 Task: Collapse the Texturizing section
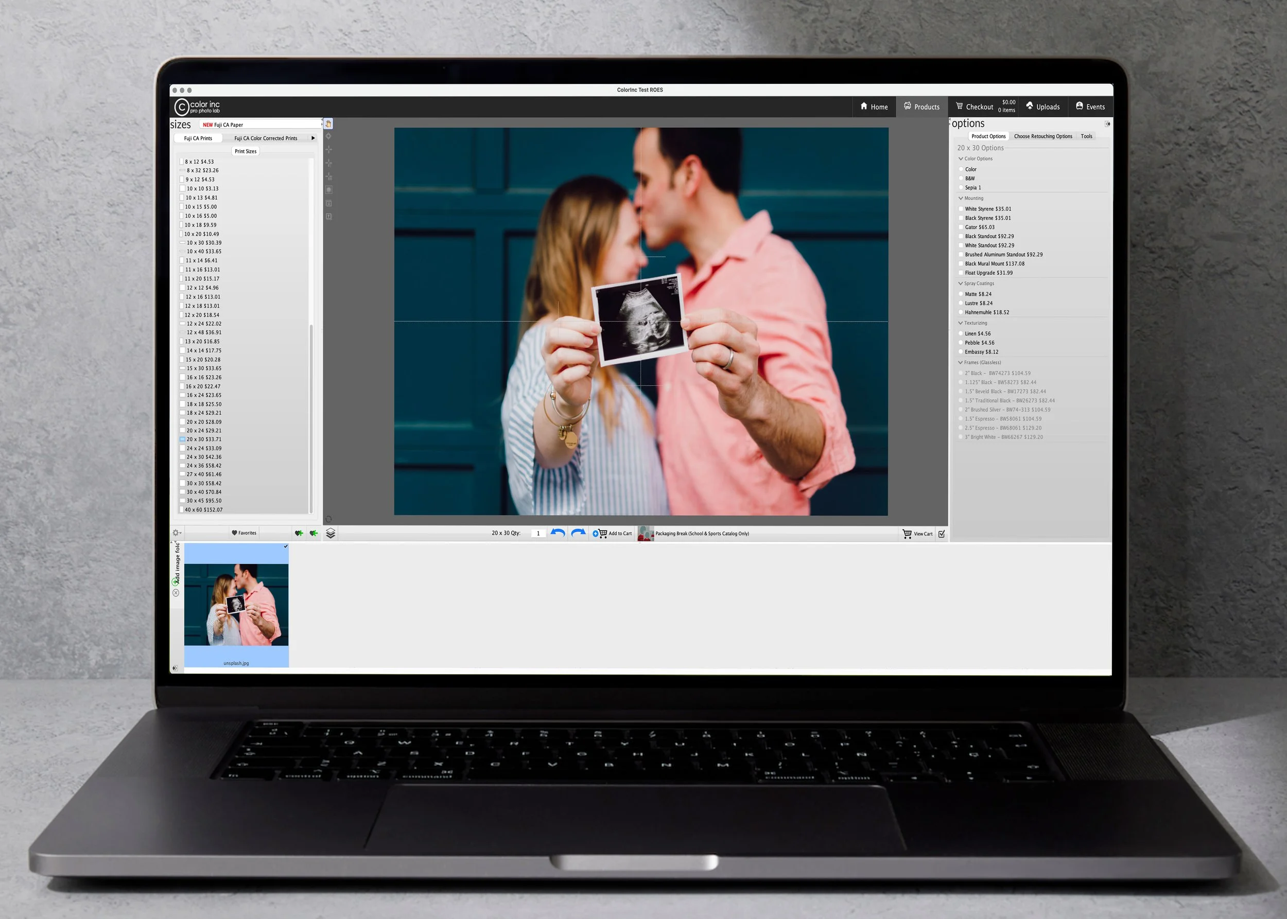961,323
